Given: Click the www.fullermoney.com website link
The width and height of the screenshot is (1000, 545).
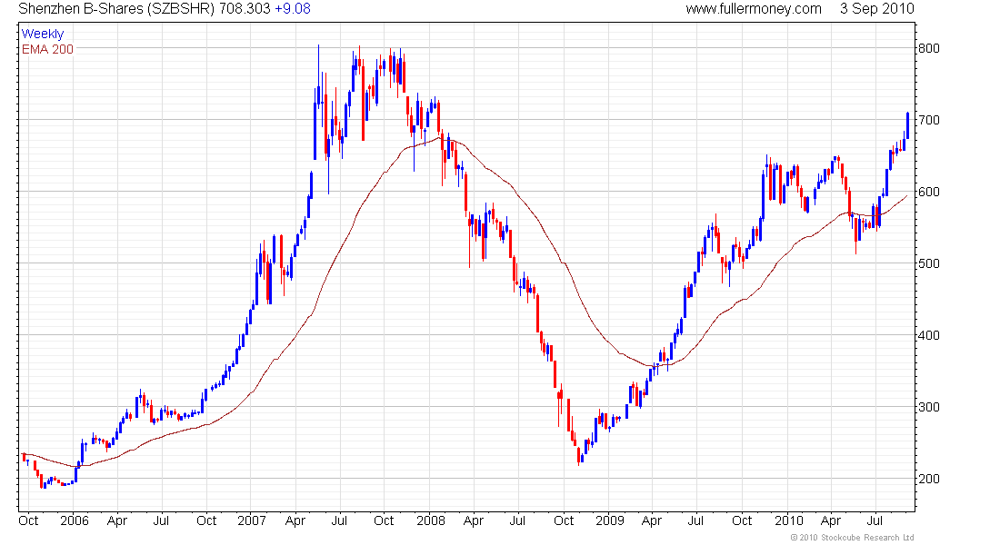Looking at the screenshot, I should pos(754,9).
